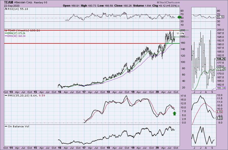228x150 pixels.
Task: Click the 55.18 RSI value tag on right axis
Action: click(x=220, y=17)
